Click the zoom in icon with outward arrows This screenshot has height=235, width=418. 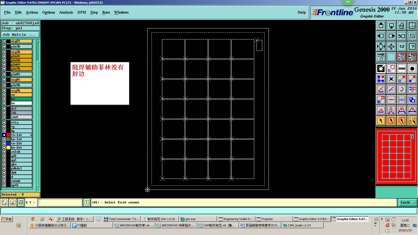(381, 46)
